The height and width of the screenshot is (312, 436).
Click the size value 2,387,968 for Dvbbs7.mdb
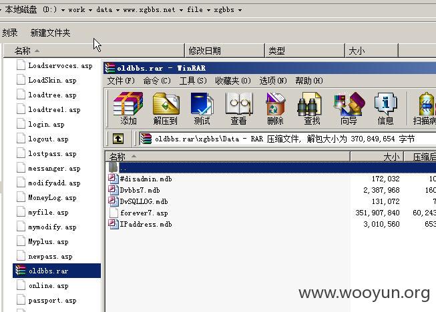381,190
